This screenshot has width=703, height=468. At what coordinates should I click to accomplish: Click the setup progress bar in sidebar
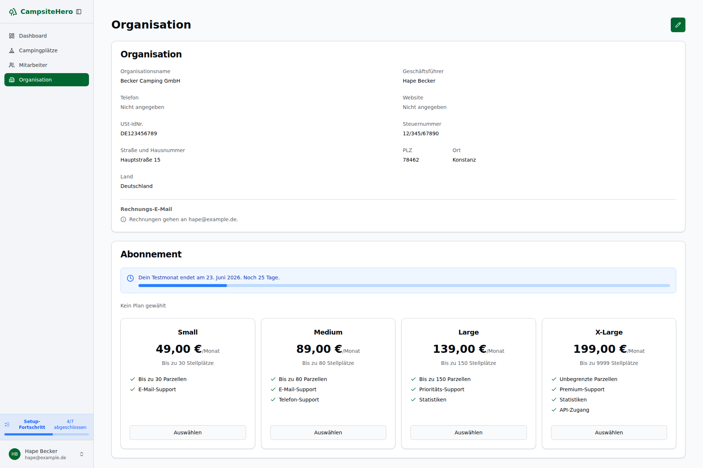47,434
